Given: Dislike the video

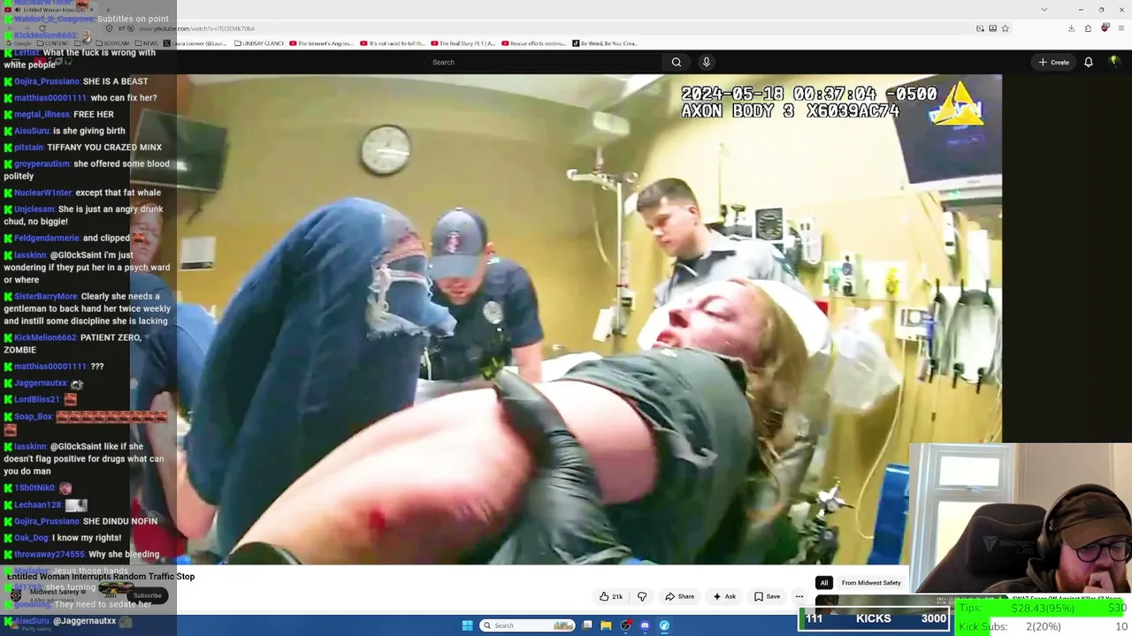Looking at the screenshot, I should (x=643, y=596).
